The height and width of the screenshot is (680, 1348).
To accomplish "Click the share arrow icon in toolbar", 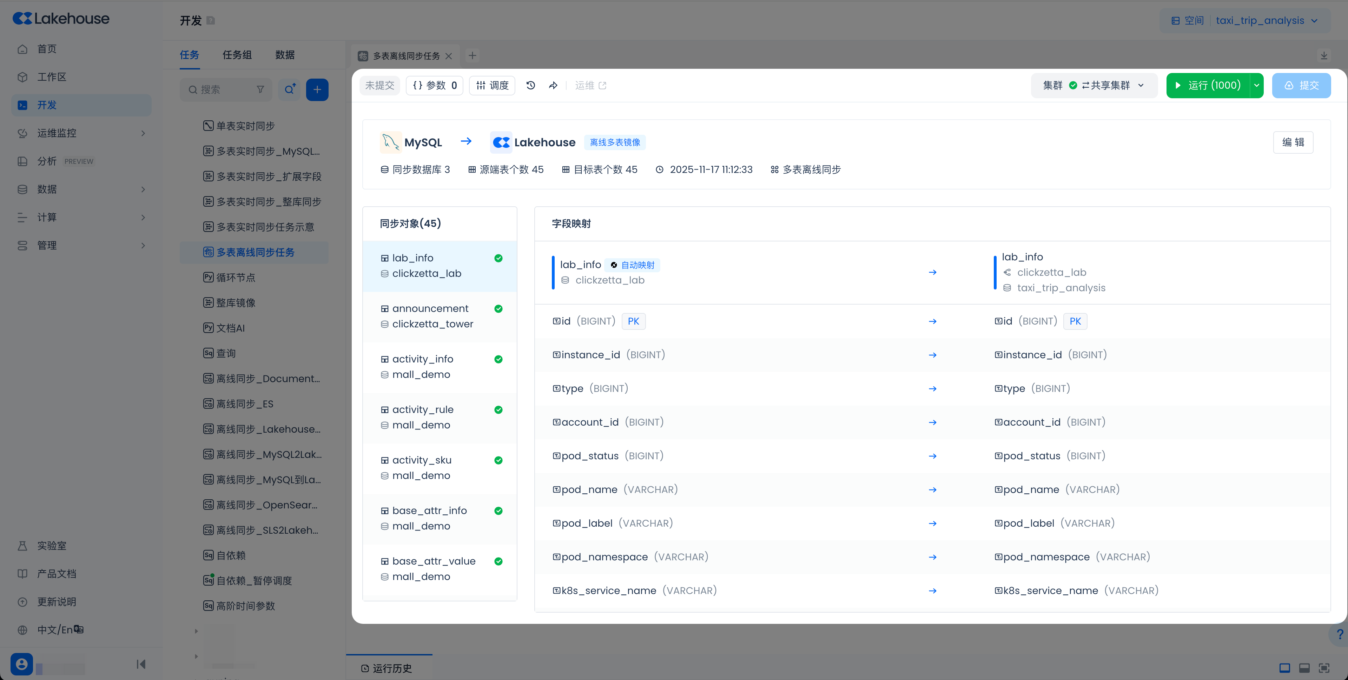I will [x=553, y=85].
